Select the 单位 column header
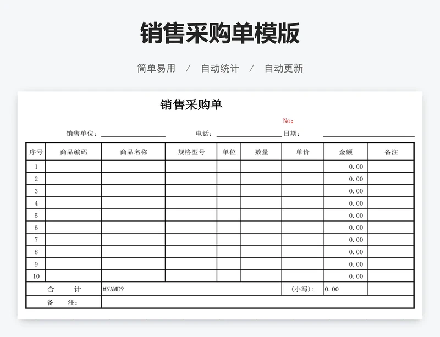440x337 pixels. click(x=229, y=152)
